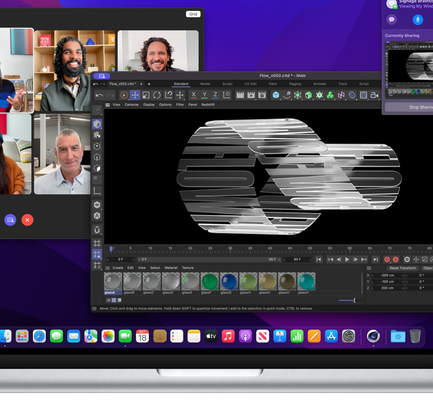Select Edges mode in left palette
Image resolution: width=433 pixels, height=412 pixels.
pyautogui.click(x=97, y=157)
